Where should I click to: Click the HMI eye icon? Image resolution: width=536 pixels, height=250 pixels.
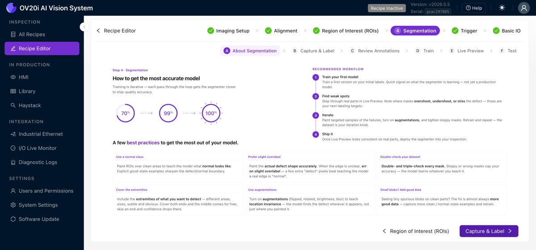tap(13, 77)
